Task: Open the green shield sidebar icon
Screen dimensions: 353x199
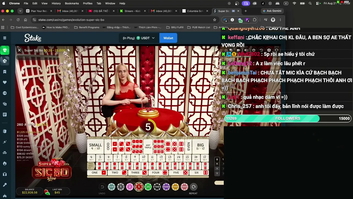Action: point(5,50)
